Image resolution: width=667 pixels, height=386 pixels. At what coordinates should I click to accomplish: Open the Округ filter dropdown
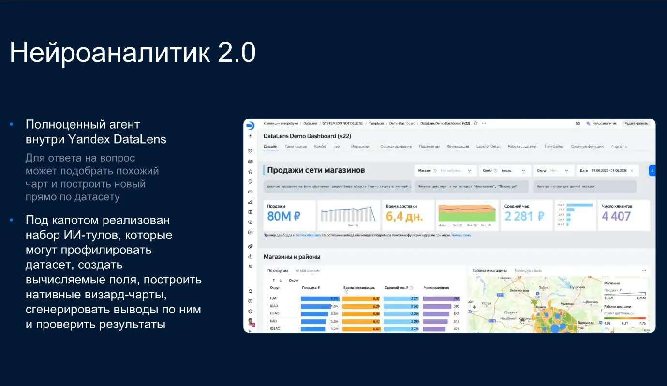click(554, 170)
